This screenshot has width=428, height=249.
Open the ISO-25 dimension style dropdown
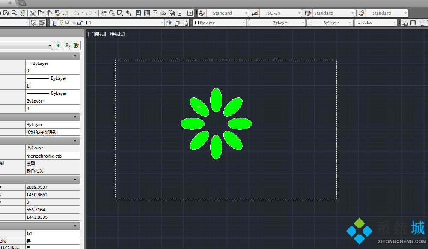tap(280, 13)
